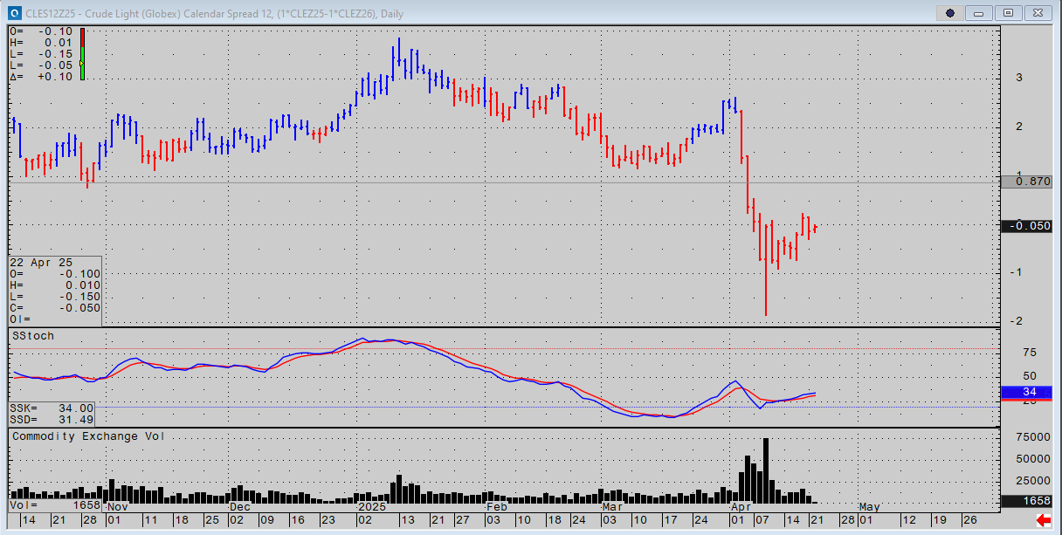Screen dimensions: 1062x535
Task: Click the -2 level on the price scale
Action: [x=1017, y=321]
